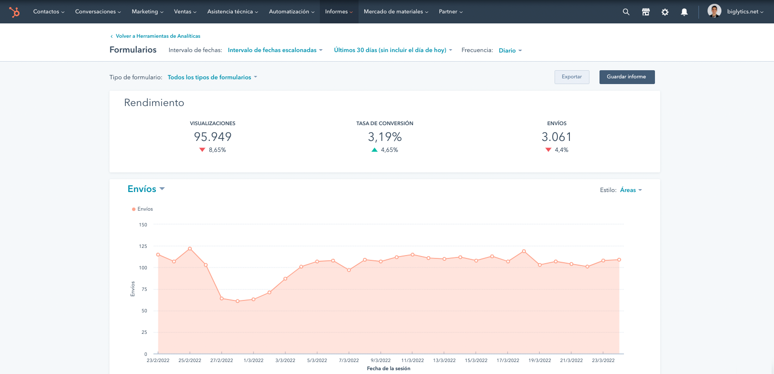Click the Formularios page title

(x=133, y=50)
